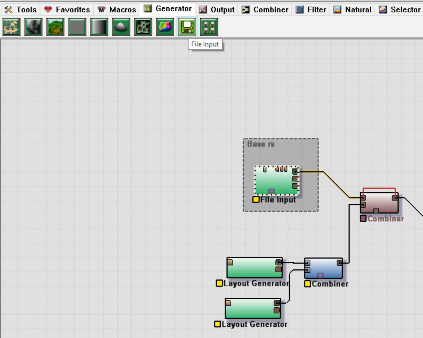Select the solid gray Constant generator icon
The height and width of the screenshot is (338, 423).
77,27
